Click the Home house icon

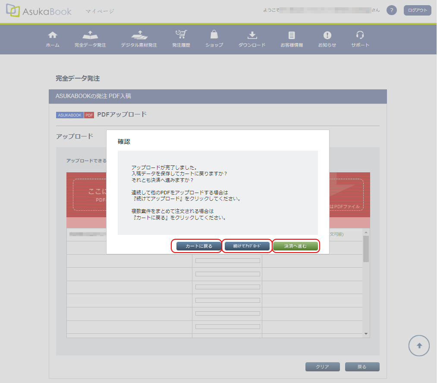click(x=52, y=35)
